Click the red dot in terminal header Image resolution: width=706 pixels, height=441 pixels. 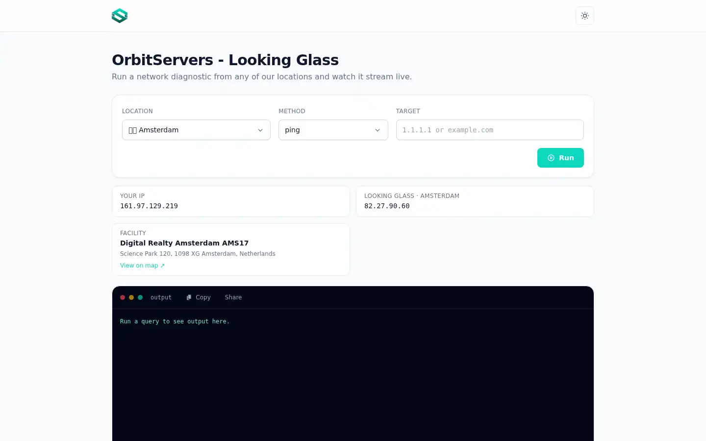pyautogui.click(x=123, y=297)
